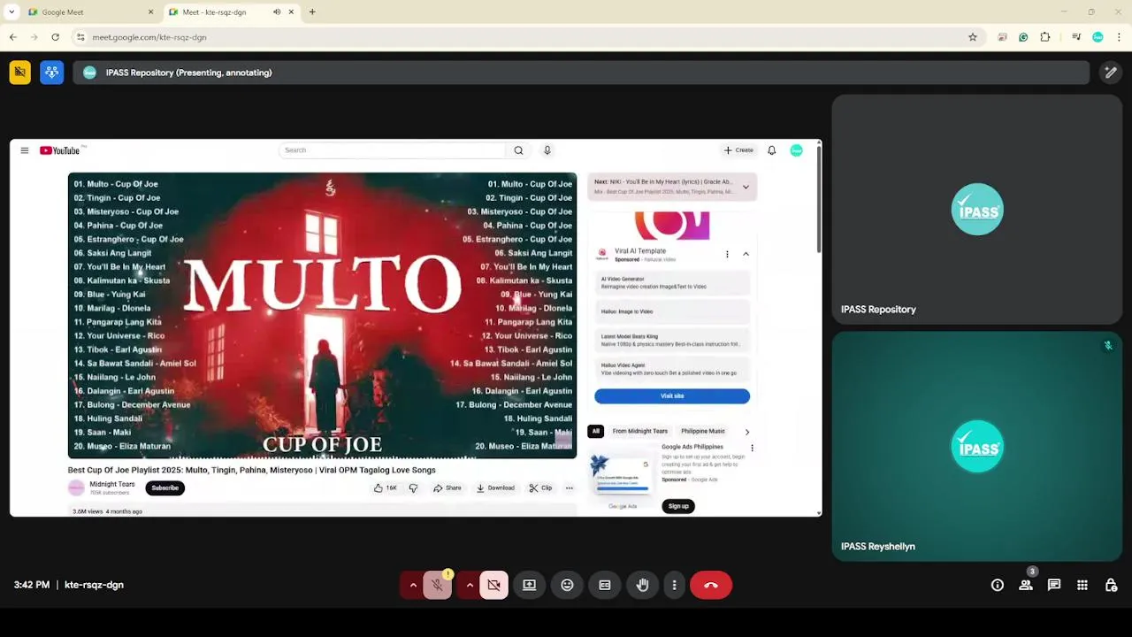Open Viral AI Template ad options menu

[727, 254]
